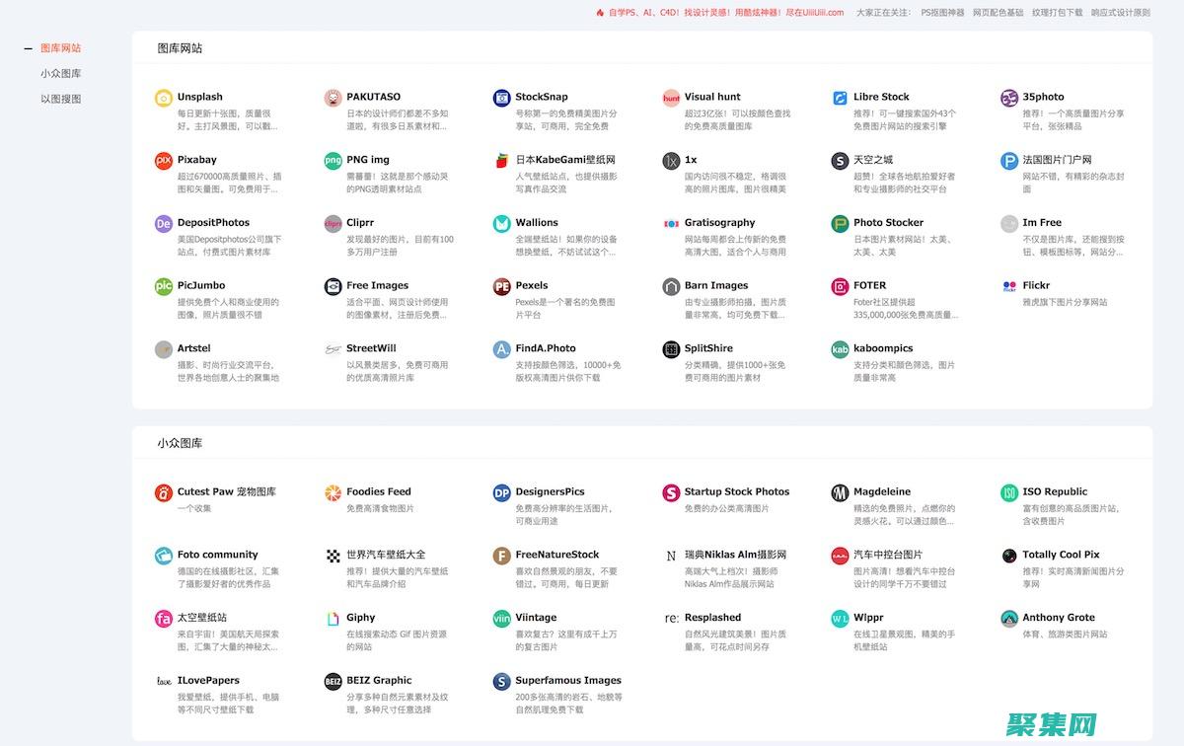Click the Pixabay red logo icon
Screen dimensions: 1184x746
coord(164,161)
